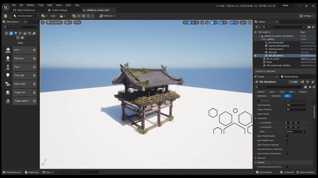Click the Linear Damping value field
Viewport: 318px width, 178px height.
pos(296,105)
